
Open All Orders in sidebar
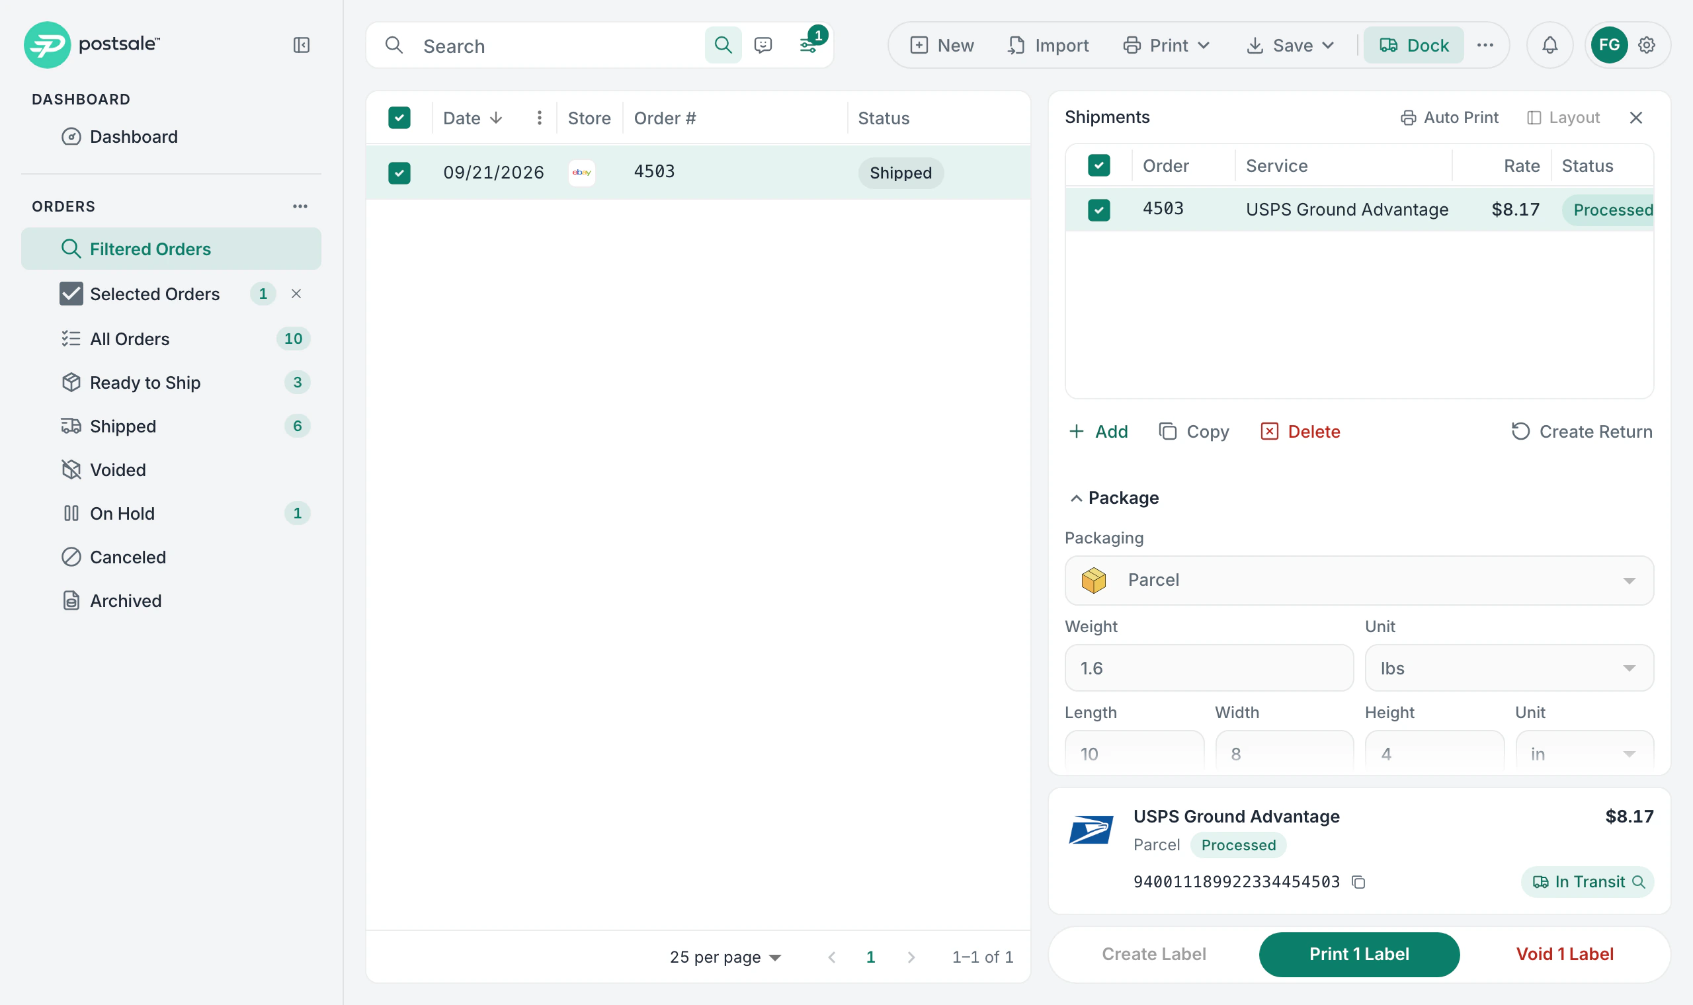click(x=171, y=339)
